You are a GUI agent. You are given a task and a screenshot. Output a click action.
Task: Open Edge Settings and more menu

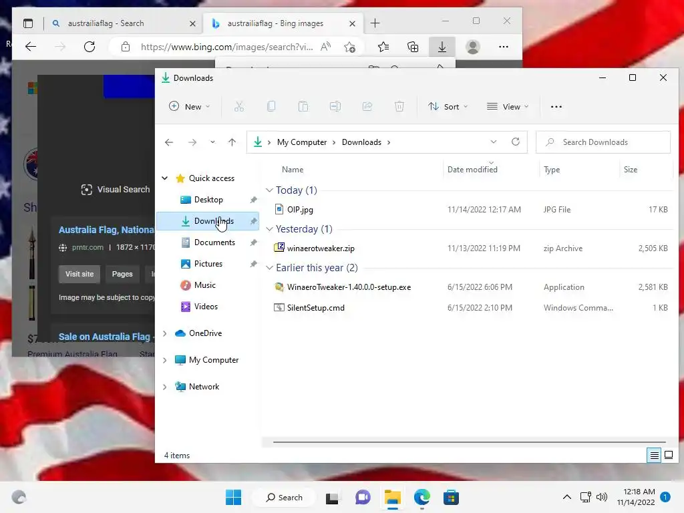pyautogui.click(x=504, y=47)
